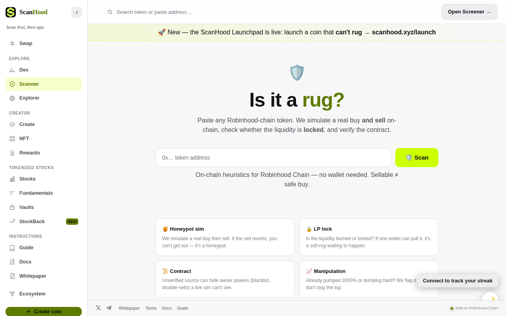Viewport: 506px width, 316px height.
Task: Open the Telegram footer icon
Action: click(109, 308)
